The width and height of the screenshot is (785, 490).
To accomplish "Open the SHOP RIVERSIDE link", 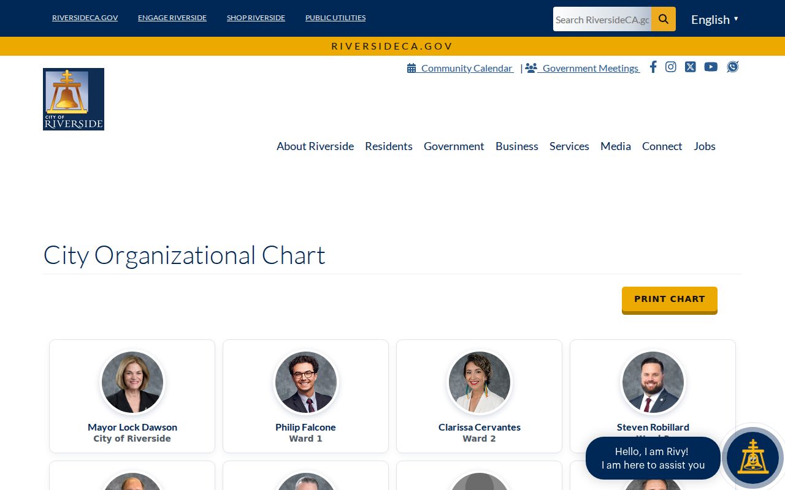I will tap(256, 18).
